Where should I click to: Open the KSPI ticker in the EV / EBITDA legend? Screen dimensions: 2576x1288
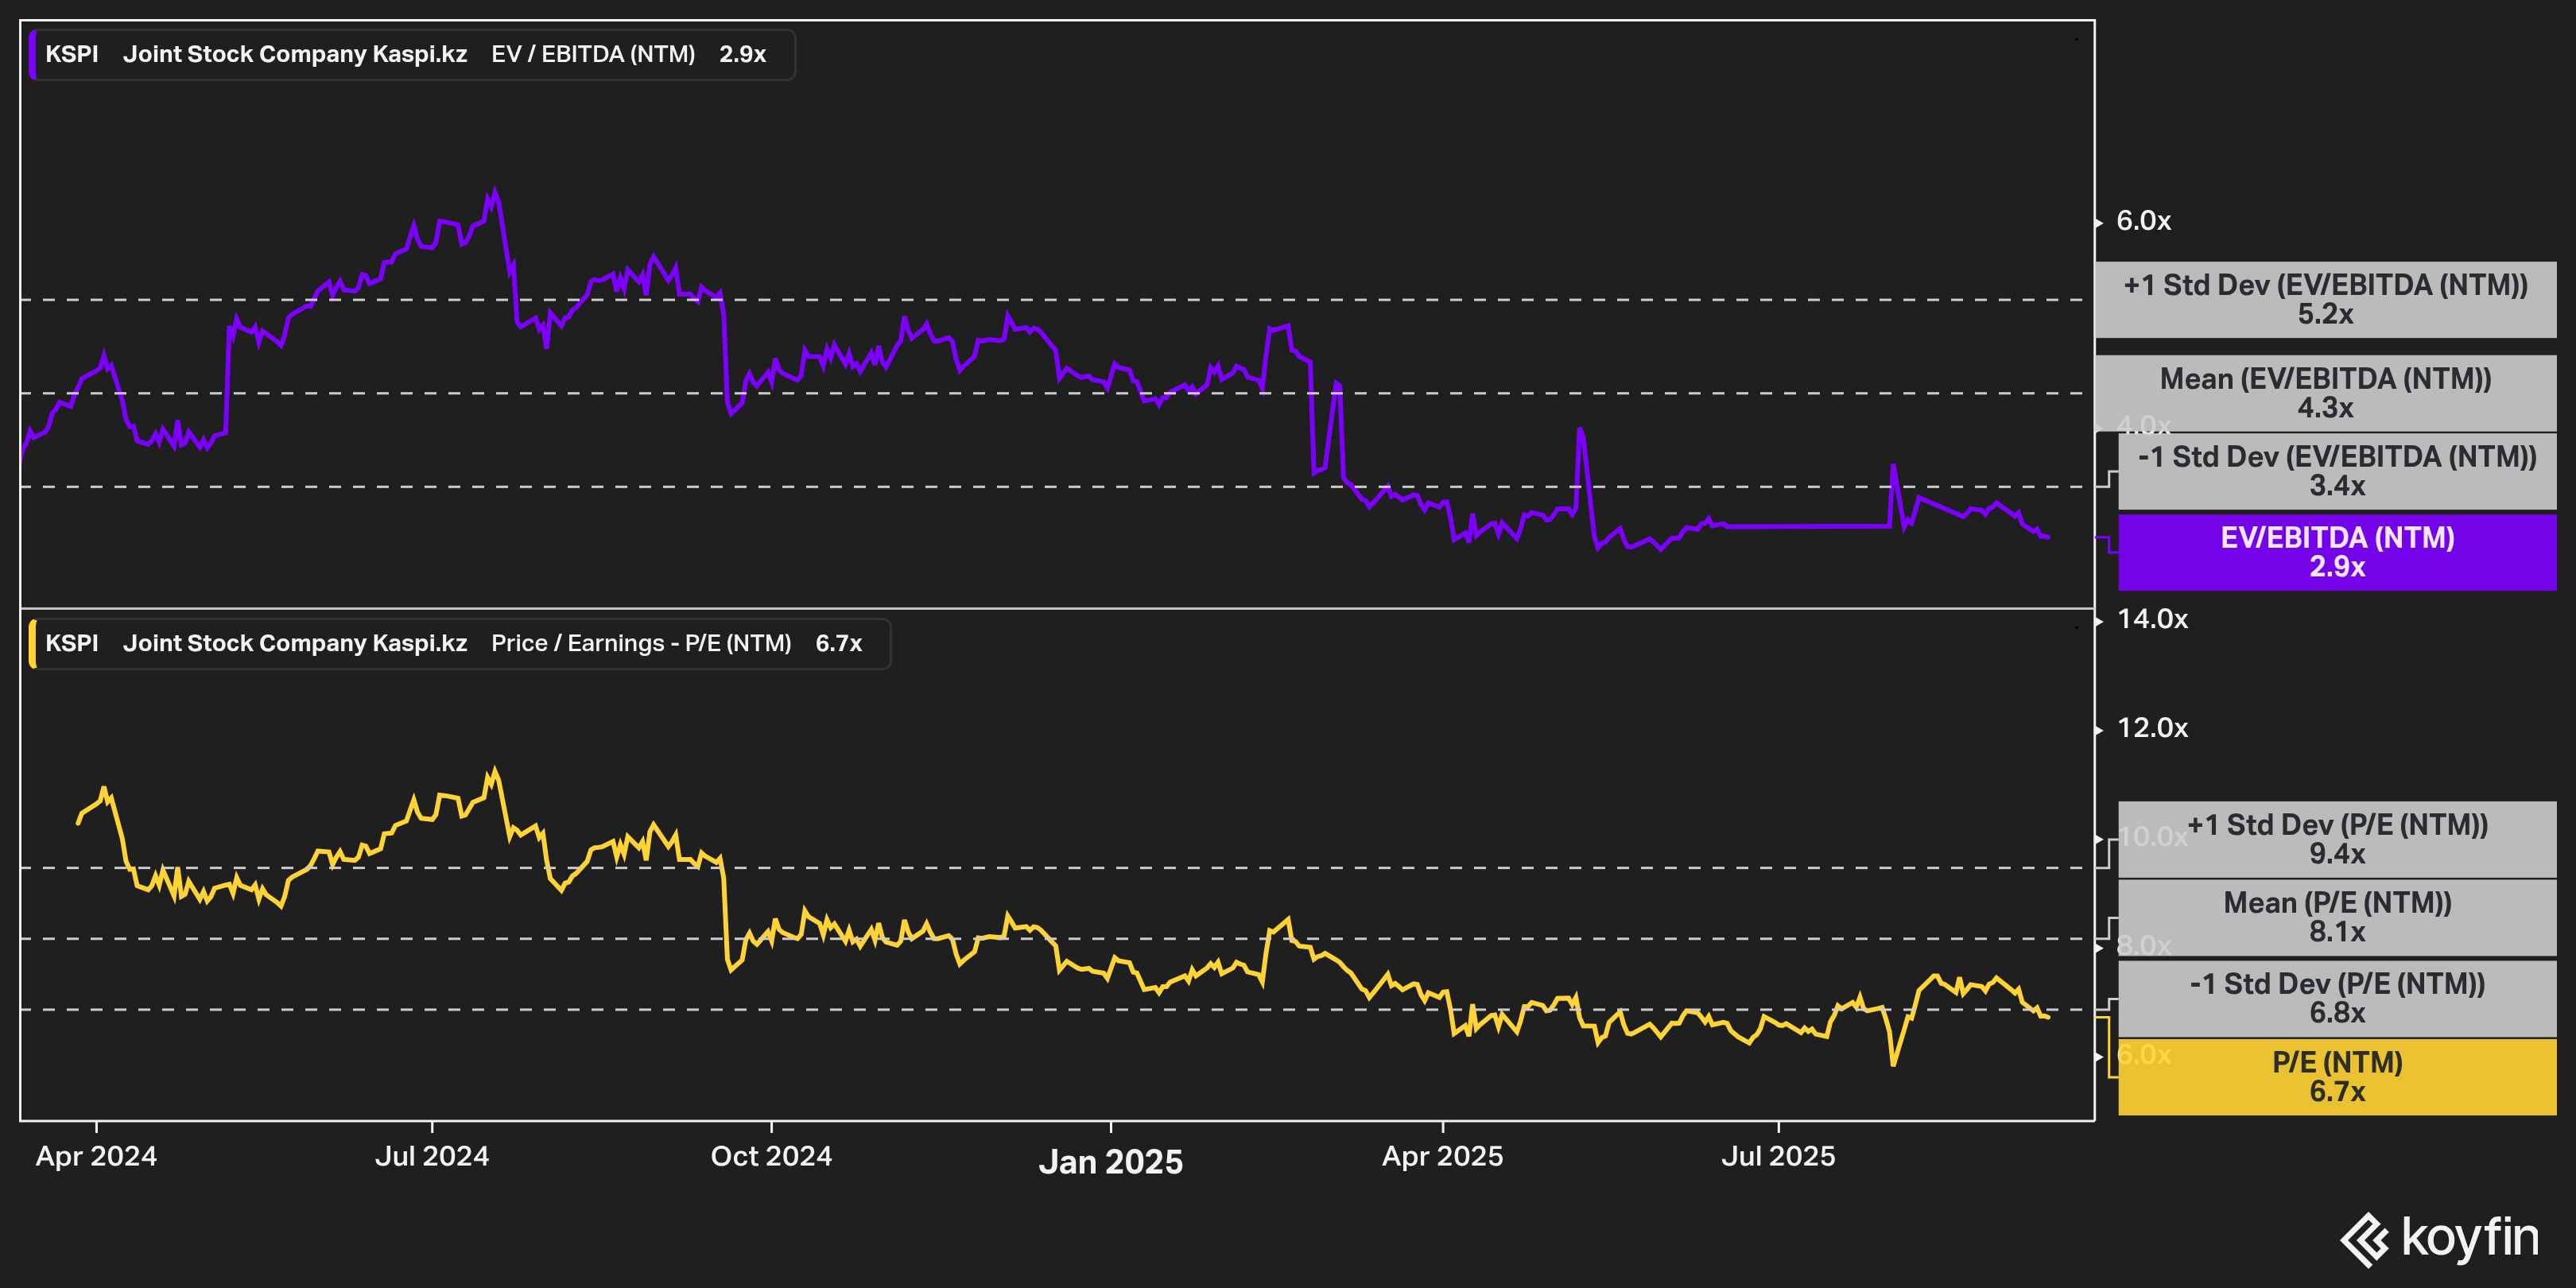(x=72, y=55)
